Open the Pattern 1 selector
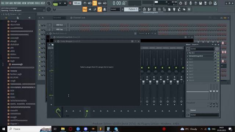 point(131,9)
